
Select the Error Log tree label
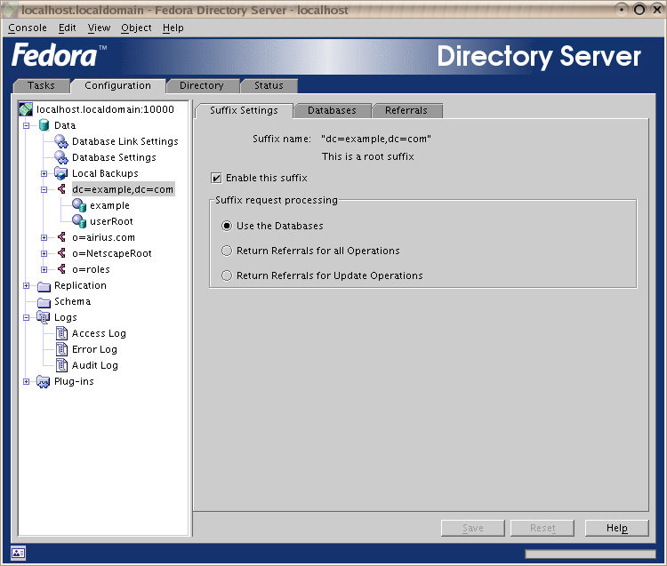coord(94,349)
